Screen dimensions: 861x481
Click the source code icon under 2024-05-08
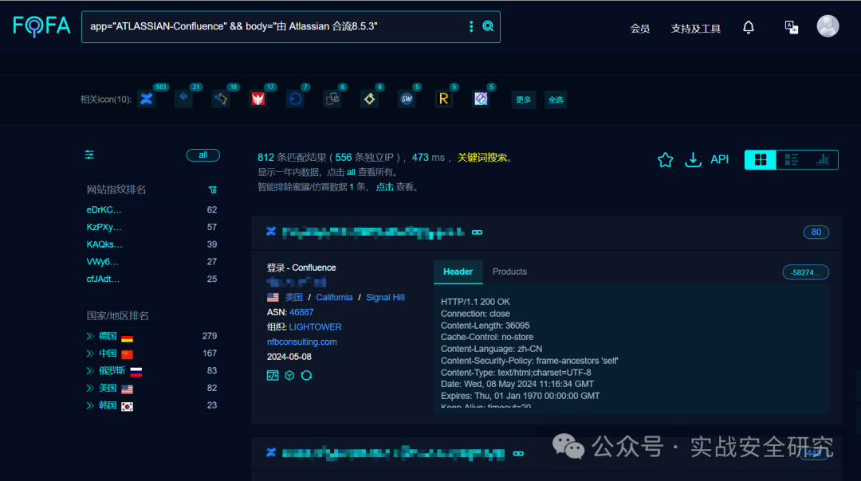click(273, 375)
